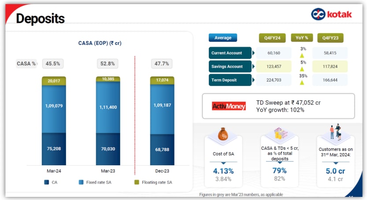This screenshot has height=200, width=367.
Task: Click the Current Account YoY up arrow
Action: coord(302,56)
